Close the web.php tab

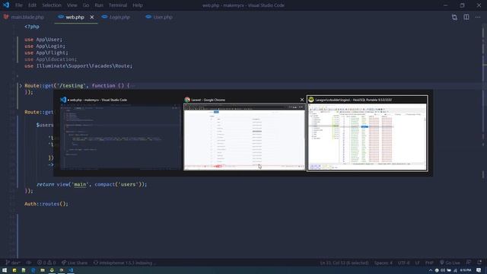pos(91,17)
